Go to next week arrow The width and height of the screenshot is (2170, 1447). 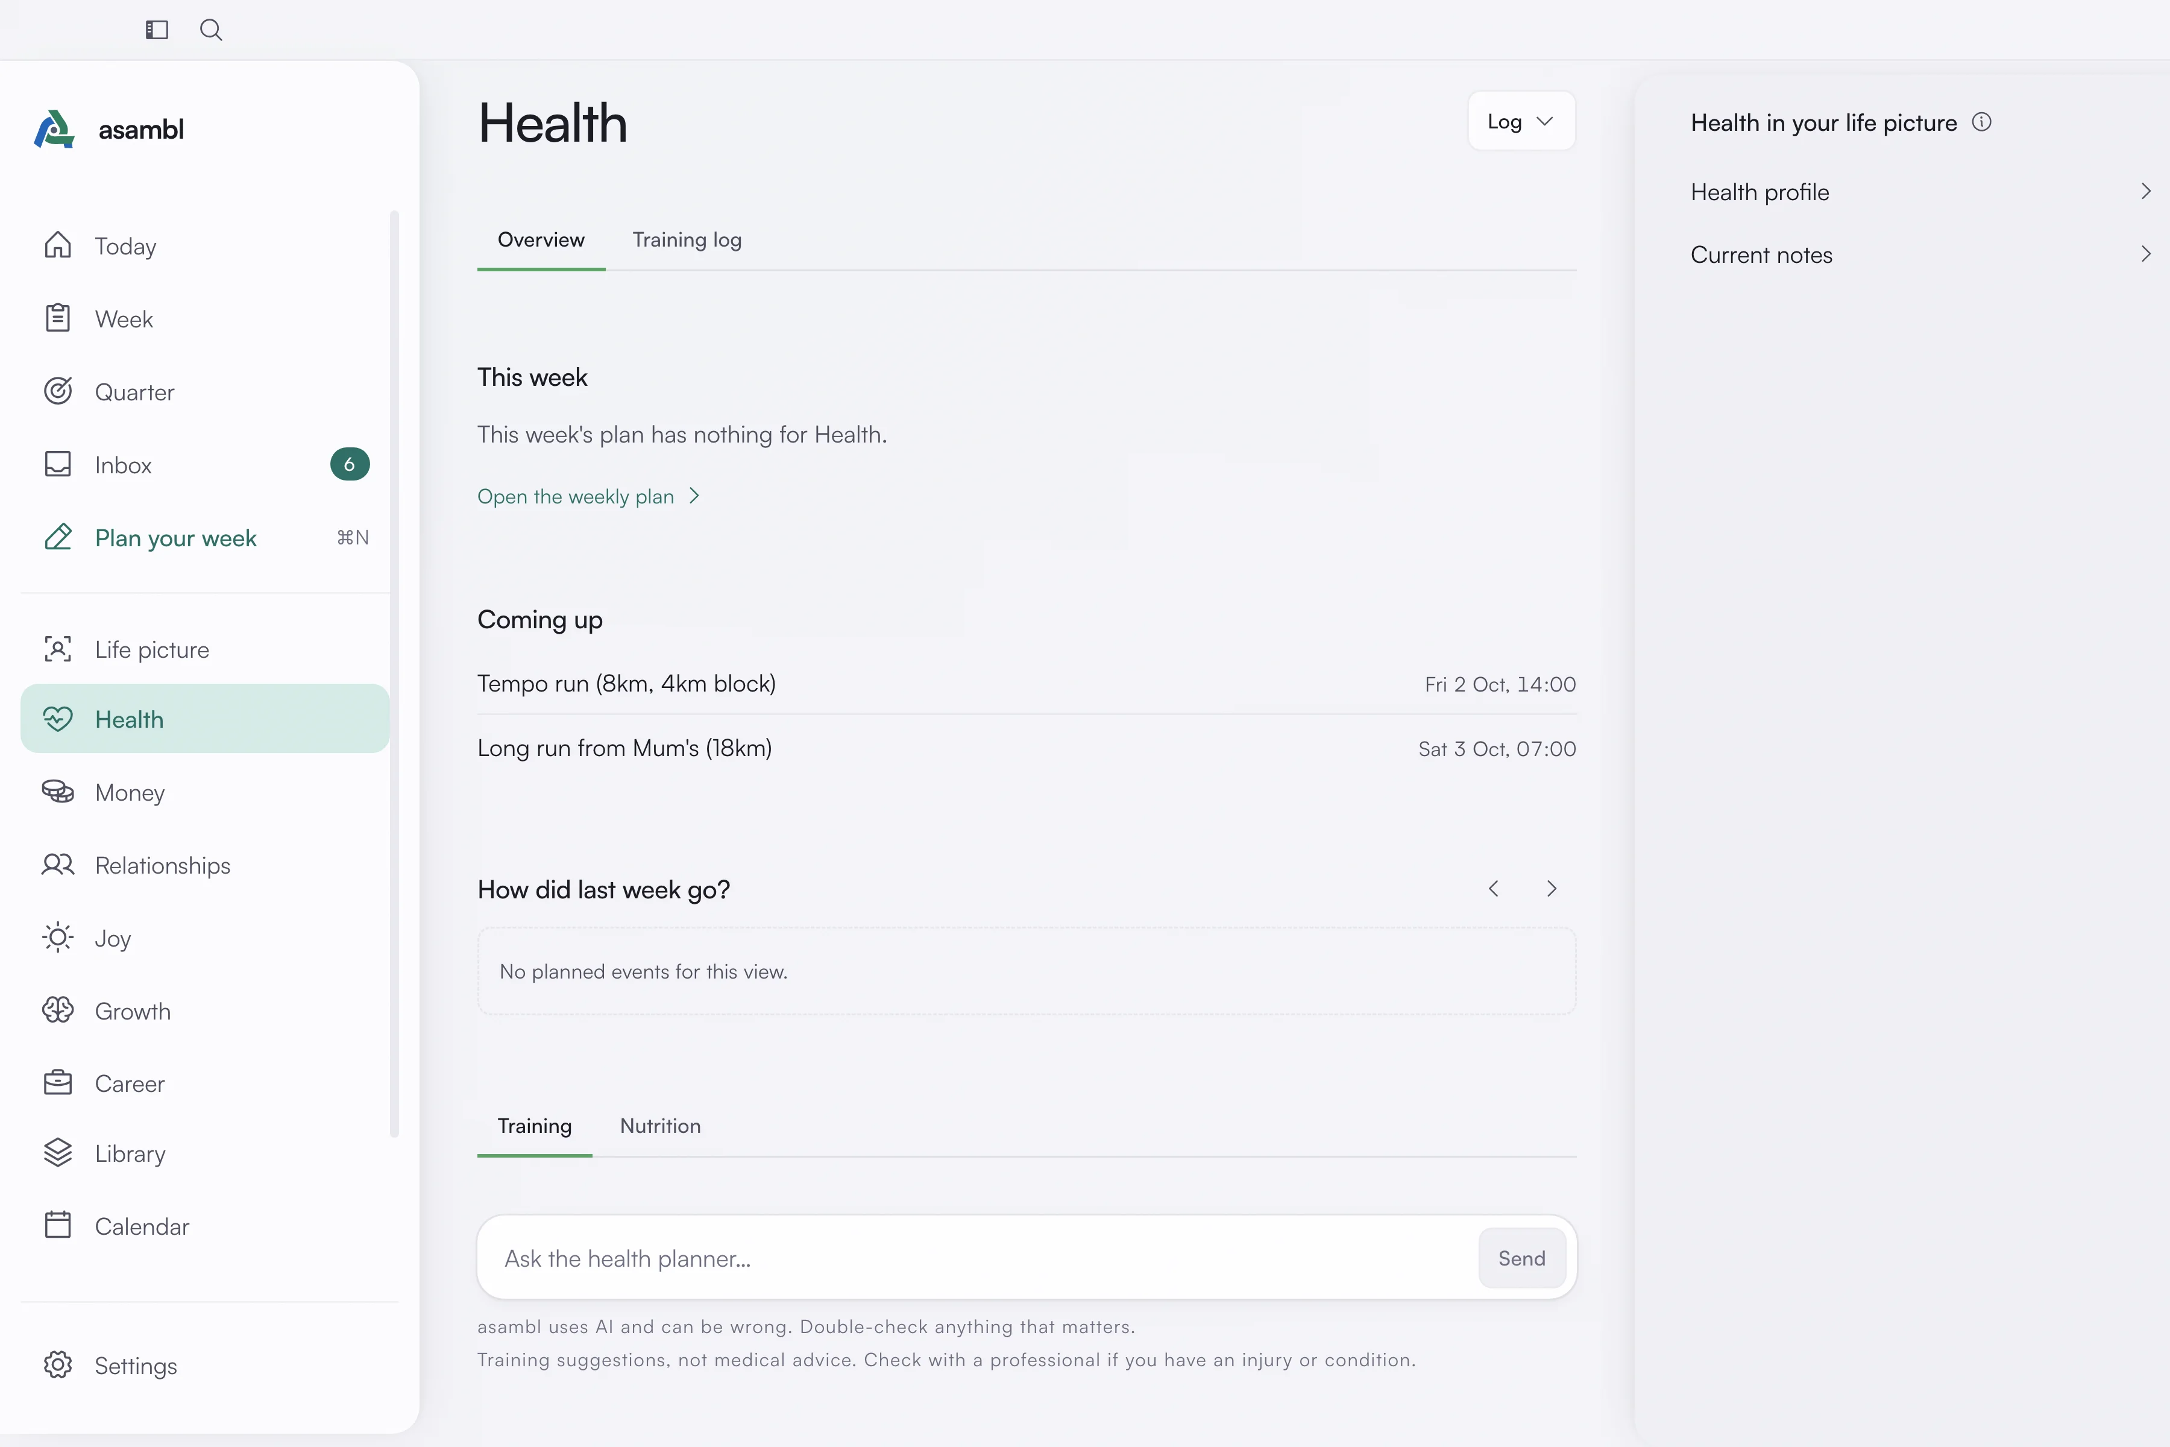(1552, 889)
